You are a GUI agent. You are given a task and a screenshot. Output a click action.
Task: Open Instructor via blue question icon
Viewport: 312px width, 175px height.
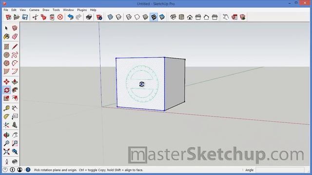[28, 170]
